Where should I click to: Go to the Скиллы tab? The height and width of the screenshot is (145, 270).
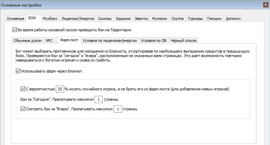pyautogui.click(x=105, y=19)
